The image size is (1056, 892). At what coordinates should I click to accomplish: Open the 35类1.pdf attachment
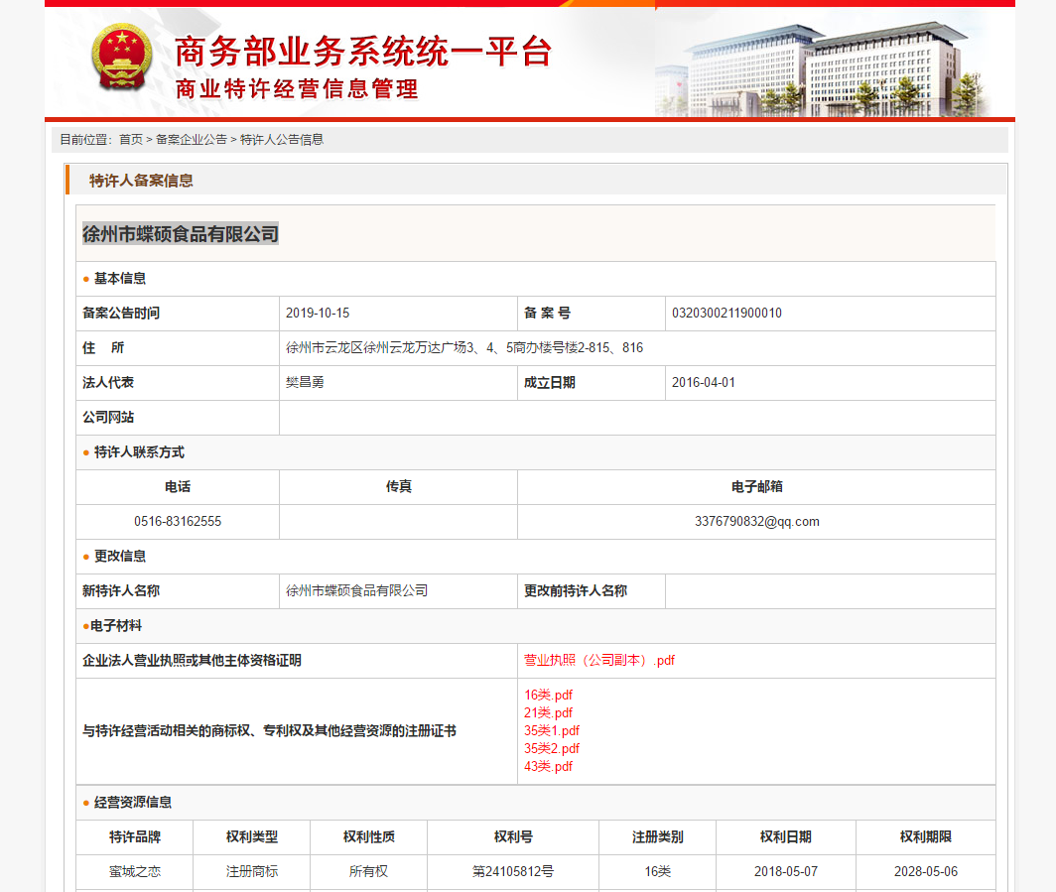[552, 730]
